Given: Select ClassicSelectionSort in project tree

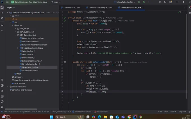Looking at the screenshot, I should [29, 42].
